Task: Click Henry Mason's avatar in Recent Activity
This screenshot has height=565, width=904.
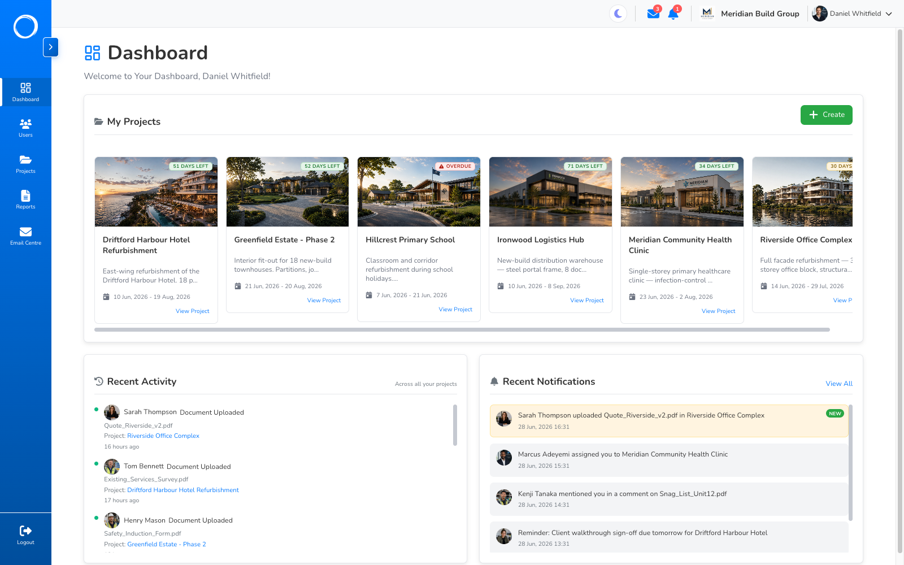Action: (x=112, y=520)
